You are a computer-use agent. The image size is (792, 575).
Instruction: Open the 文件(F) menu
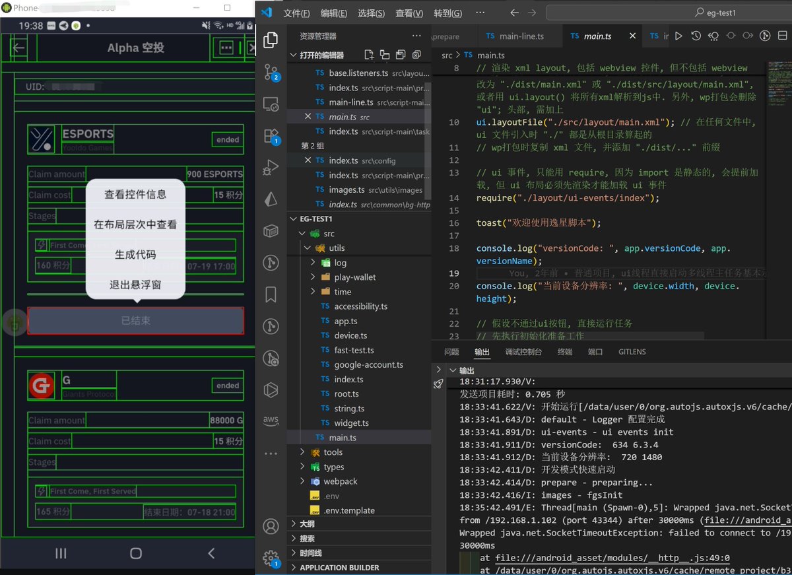tap(296, 13)
